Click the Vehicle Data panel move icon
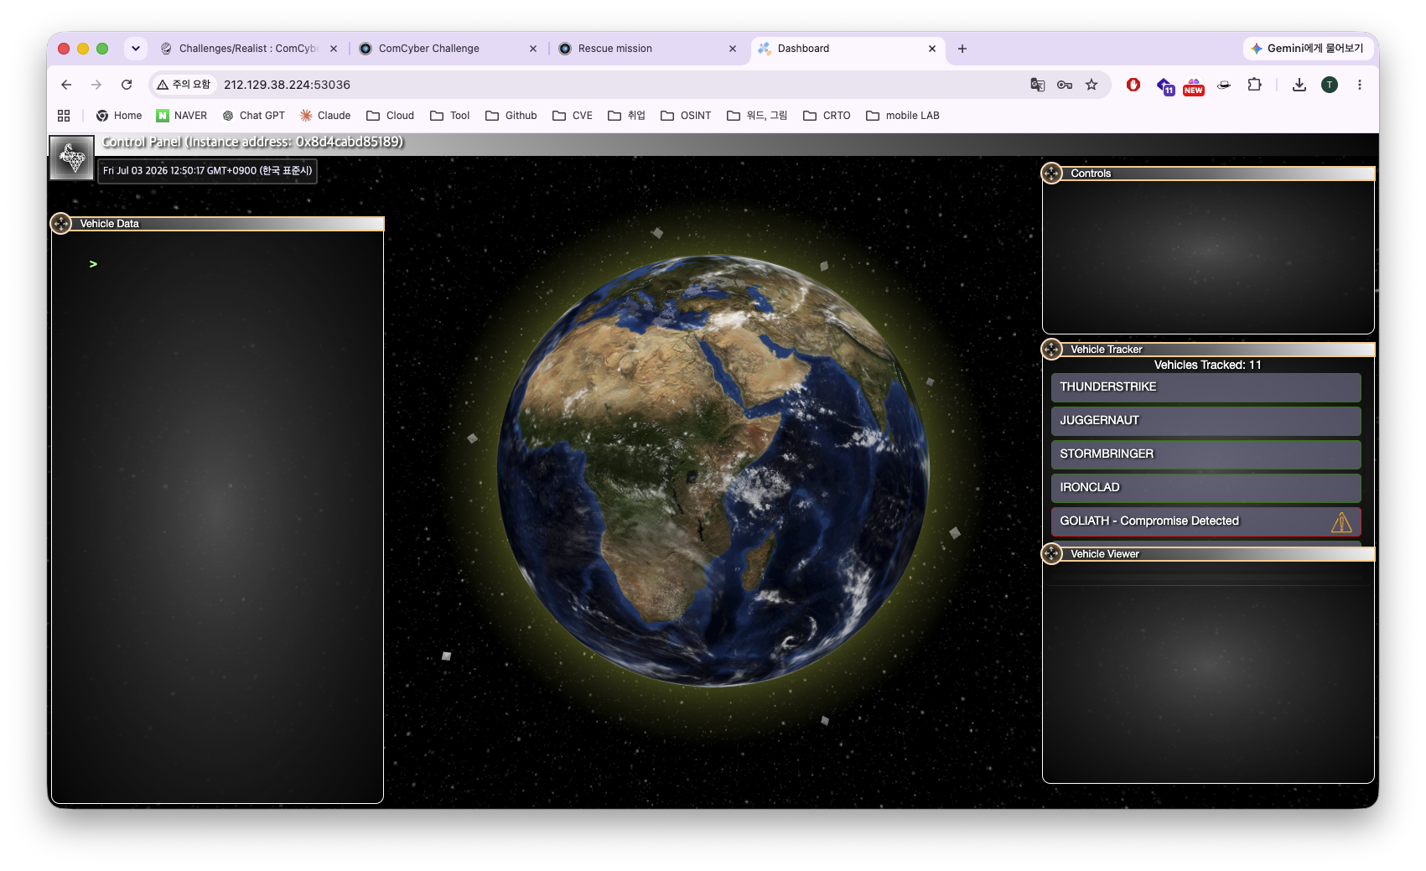Screen dimensions: 1426x871 pos(61,224)
